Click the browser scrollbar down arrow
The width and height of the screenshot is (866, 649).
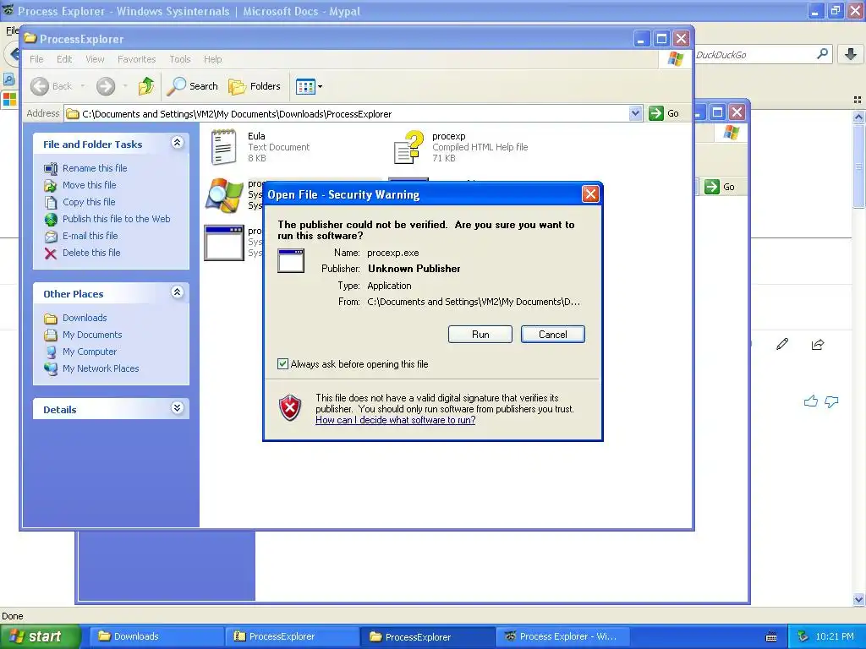tap(858, 599)
